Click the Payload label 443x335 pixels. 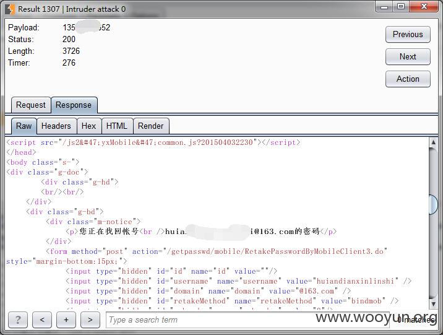pos(24,27)
